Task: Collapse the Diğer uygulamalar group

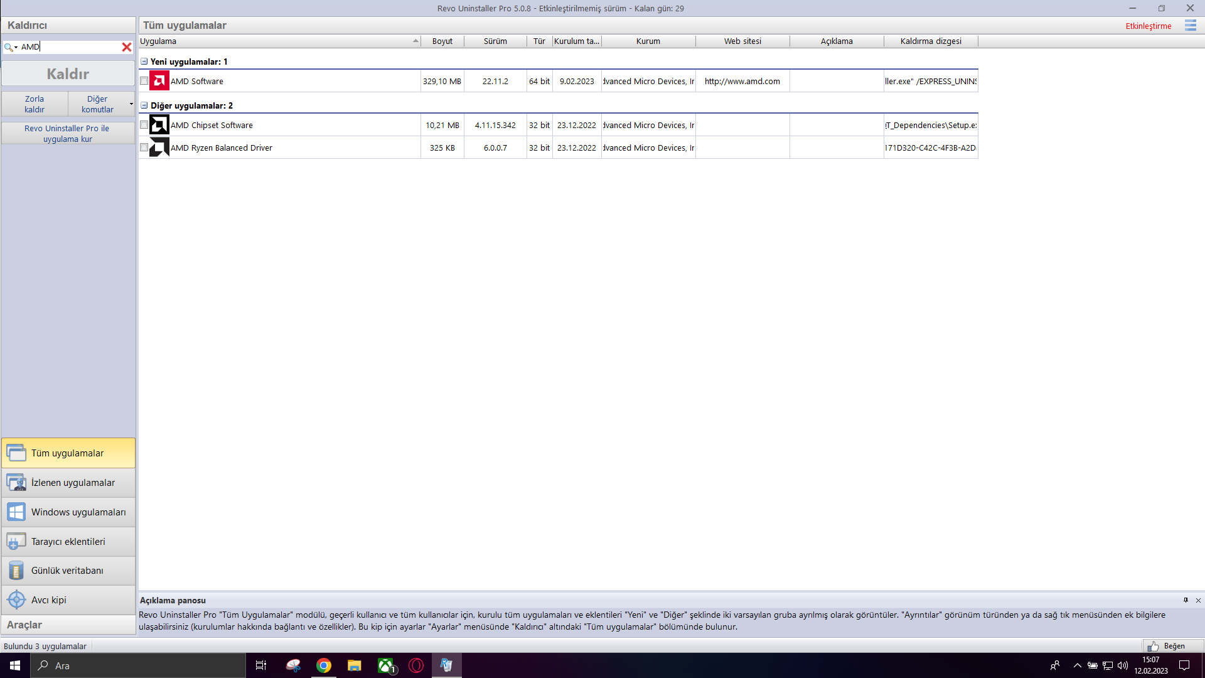Action: [144, 105]
